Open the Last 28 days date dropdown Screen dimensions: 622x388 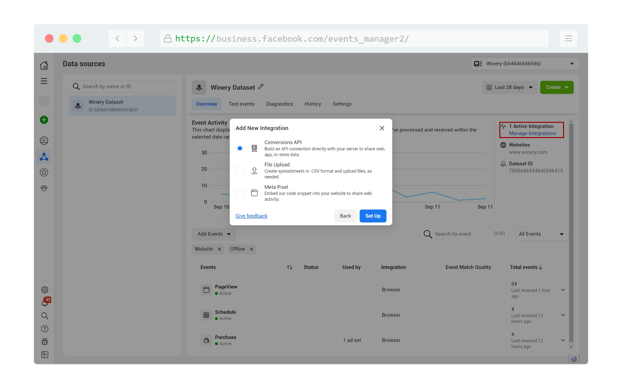[x=510, y=87]
